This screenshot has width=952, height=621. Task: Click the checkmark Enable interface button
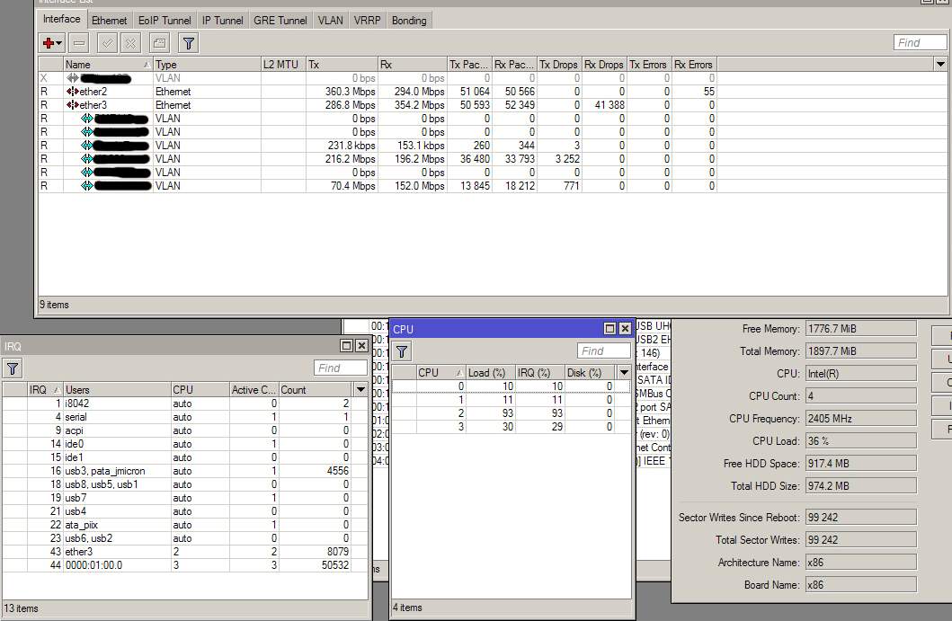pyautogui.click(x=107, y=42)
